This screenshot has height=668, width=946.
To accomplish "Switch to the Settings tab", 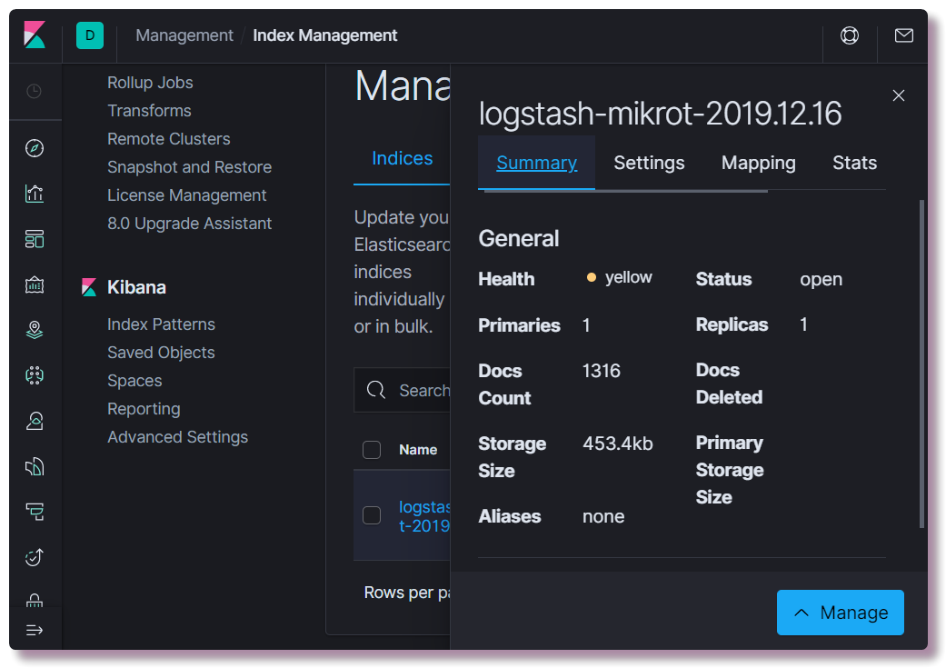I will (649, 163).
